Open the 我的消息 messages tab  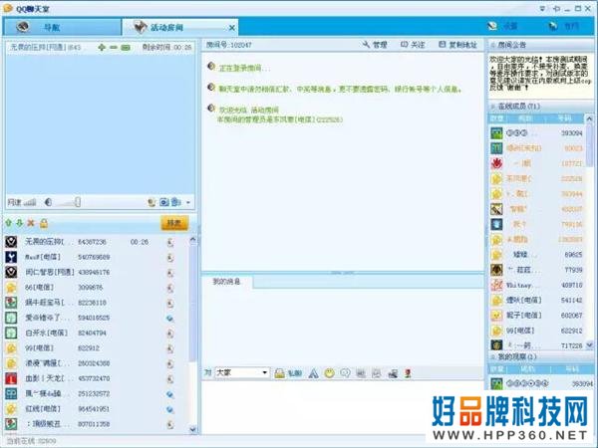pyautogui.click(x=226, y=282)
